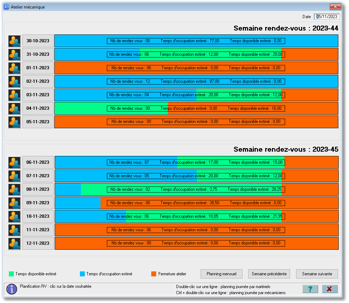
Task: Click the mechanic icon for 05-11-2023
Action: [x=15, y=122]
